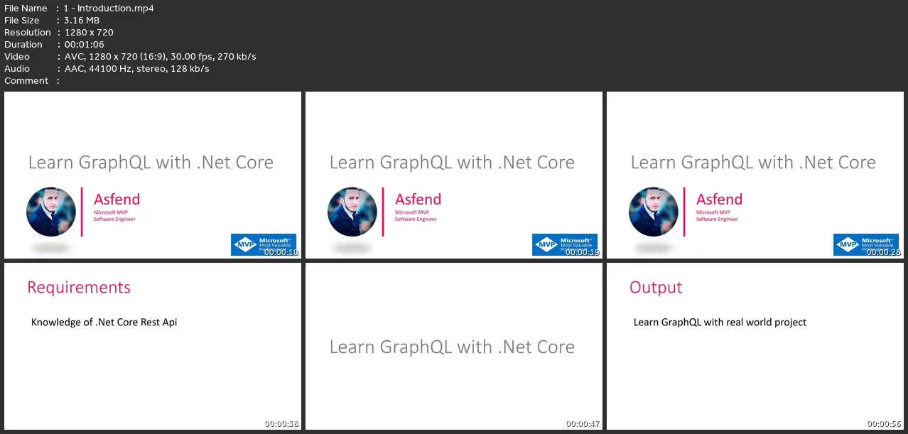The width and height of the screenshot is (908, 434).
Task: Click Asfend's profile photo in the 00:00:19 frame
Action: click(352, 212)
